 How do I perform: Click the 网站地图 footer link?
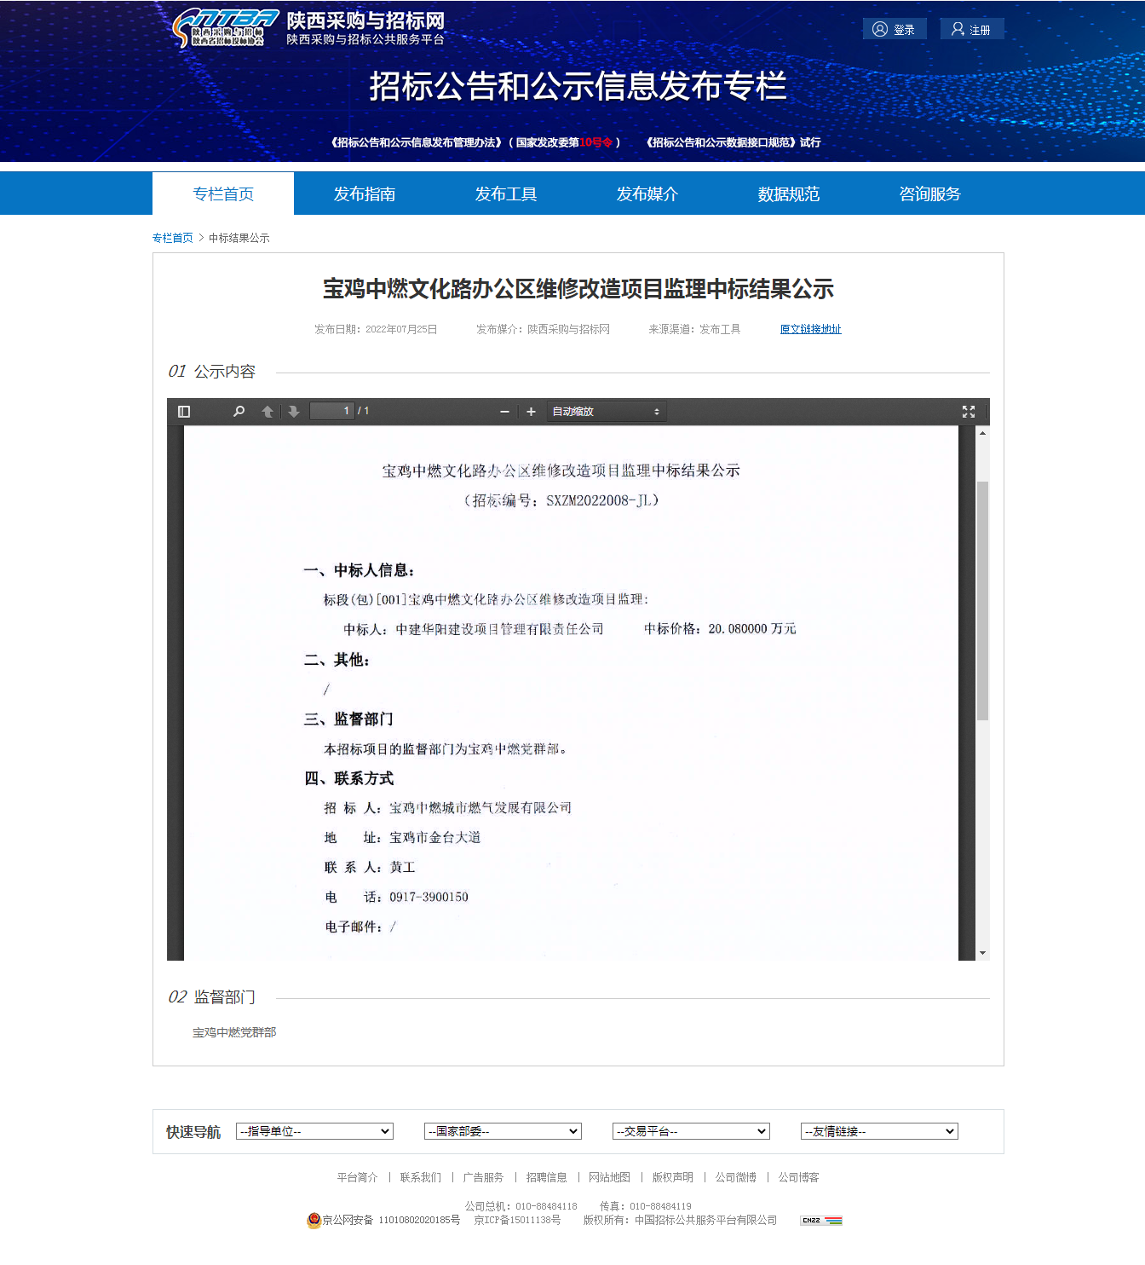click(609, 1177)
